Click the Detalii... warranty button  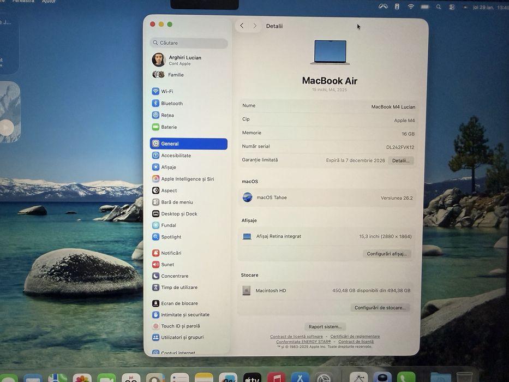400,160
